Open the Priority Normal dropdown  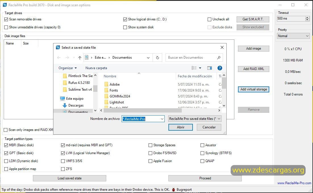tap(293, 36)
